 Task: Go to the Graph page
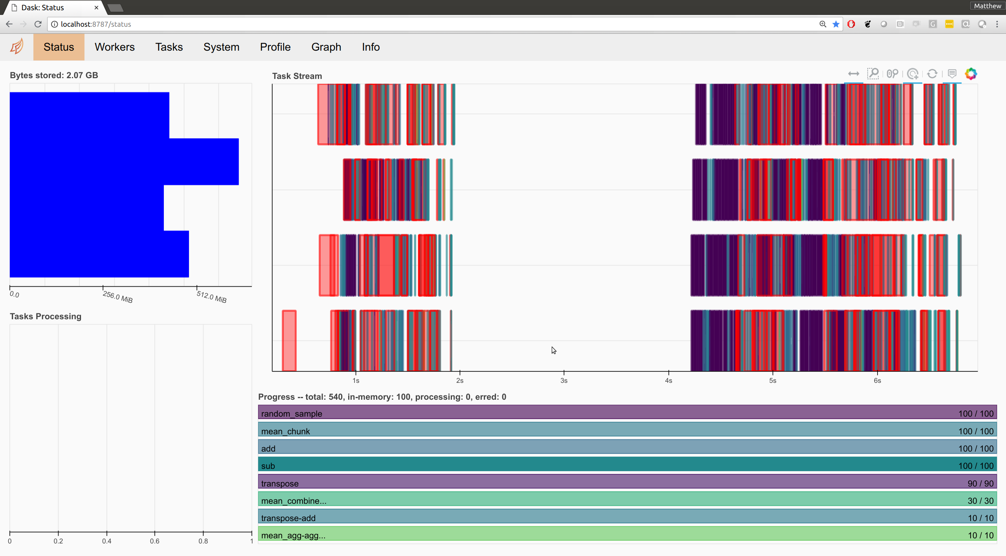point(326,47)
